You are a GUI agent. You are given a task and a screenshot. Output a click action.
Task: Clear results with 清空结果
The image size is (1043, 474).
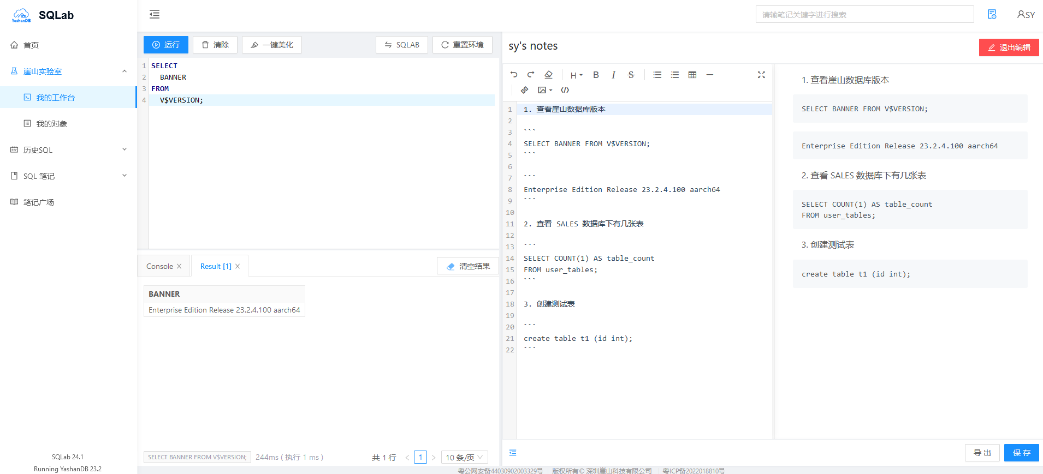[x=468, y=266]
